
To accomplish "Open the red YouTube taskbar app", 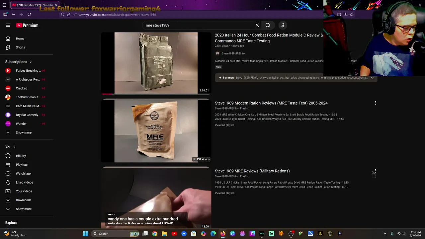I will click(x=174, y=234).
